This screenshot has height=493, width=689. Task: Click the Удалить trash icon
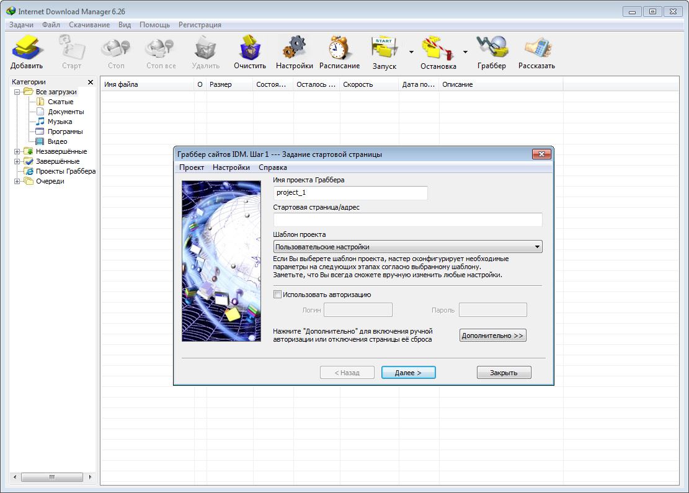pyautogui.click(x=206, y=48)
